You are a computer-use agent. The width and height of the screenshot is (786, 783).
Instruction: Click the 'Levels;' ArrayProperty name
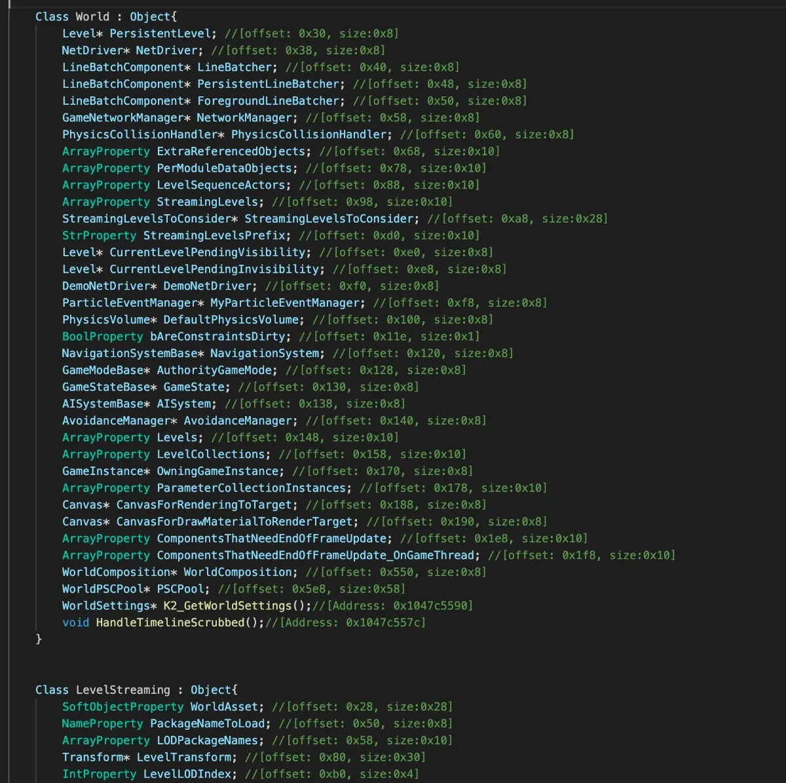pos(180,437)
